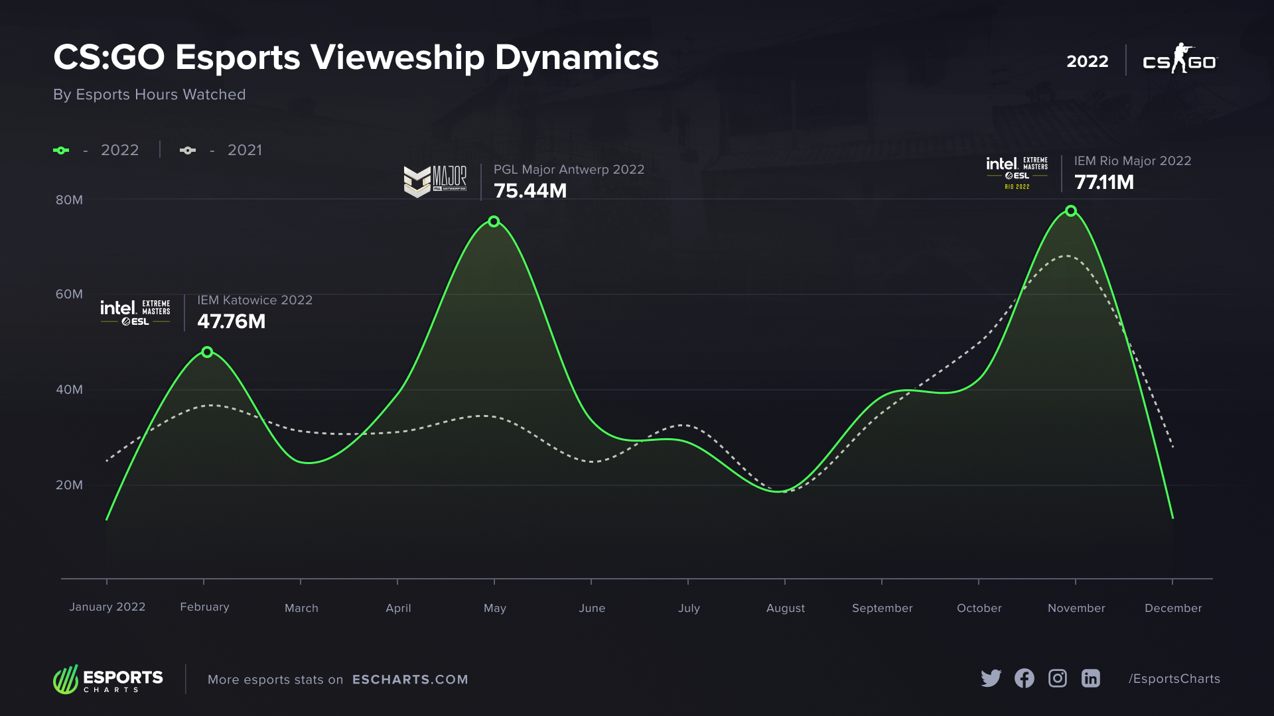The image size is (1274, 716).
Task: Click the November peak data point
Action: tap(1071, 211)
